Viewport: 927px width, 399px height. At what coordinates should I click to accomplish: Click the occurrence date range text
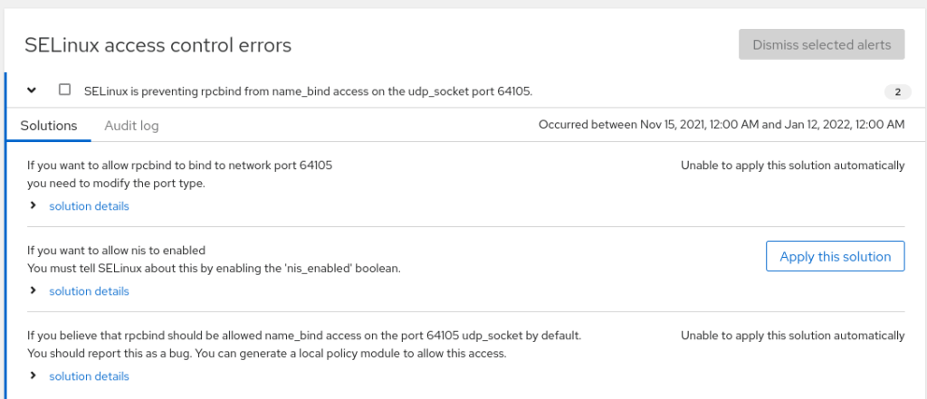pyautogui.click(x=721, y=126)
